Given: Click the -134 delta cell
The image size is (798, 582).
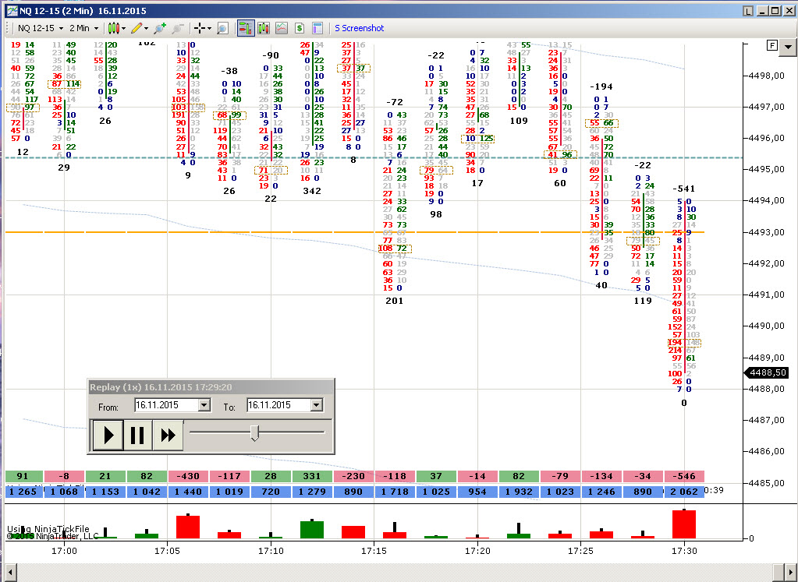Looking at the screenshot, I should tap(601, 476).
